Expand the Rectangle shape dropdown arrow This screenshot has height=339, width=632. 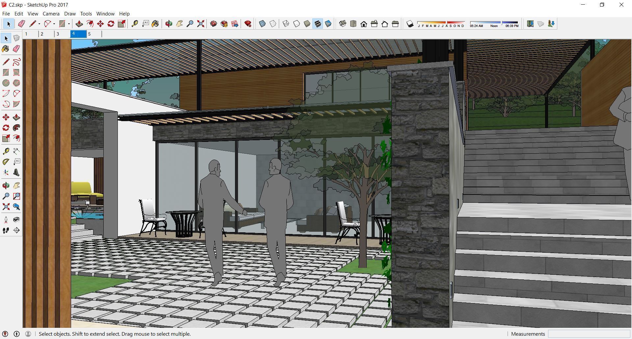[x=69, y=24]
